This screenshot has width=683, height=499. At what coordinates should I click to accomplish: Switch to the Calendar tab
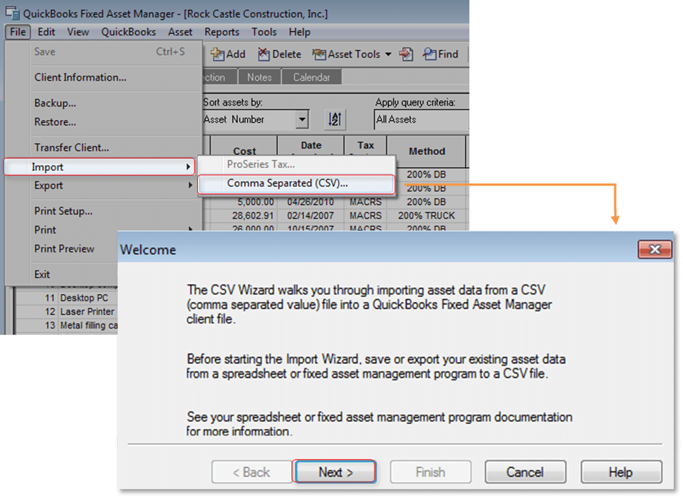pos(311,77)
